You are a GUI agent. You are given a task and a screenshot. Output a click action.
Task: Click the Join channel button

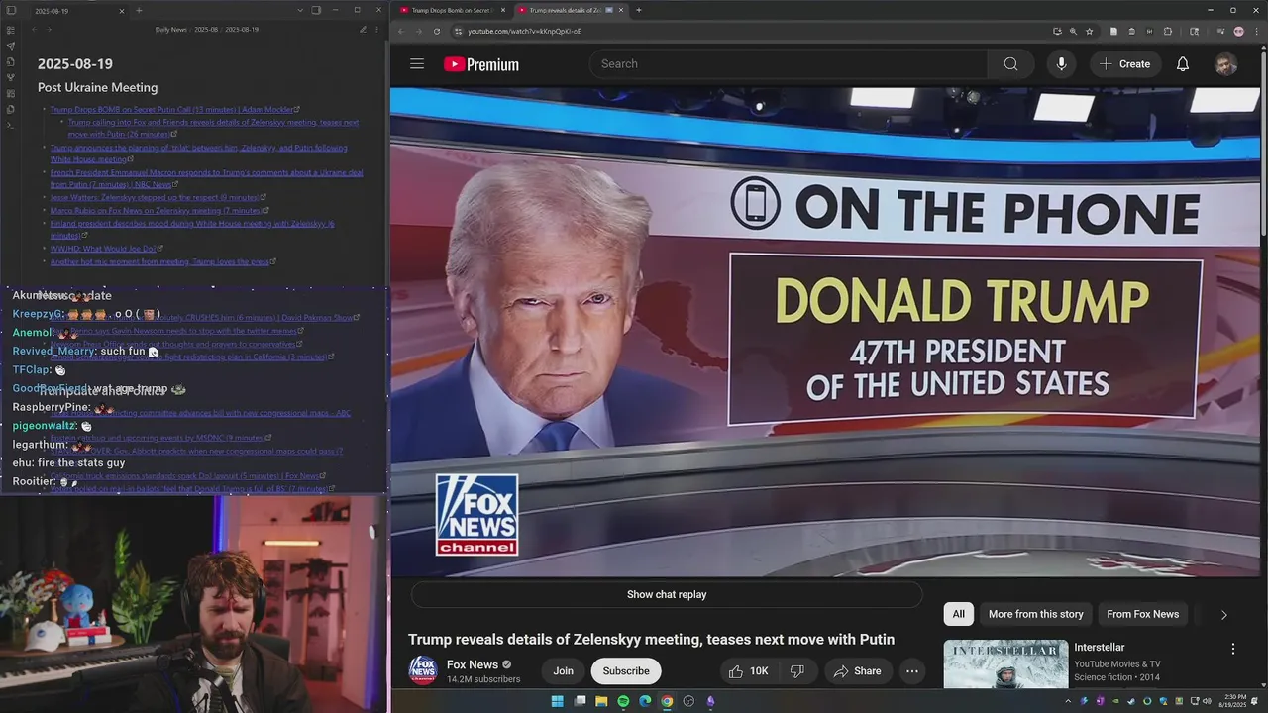[x=563, y=671]
